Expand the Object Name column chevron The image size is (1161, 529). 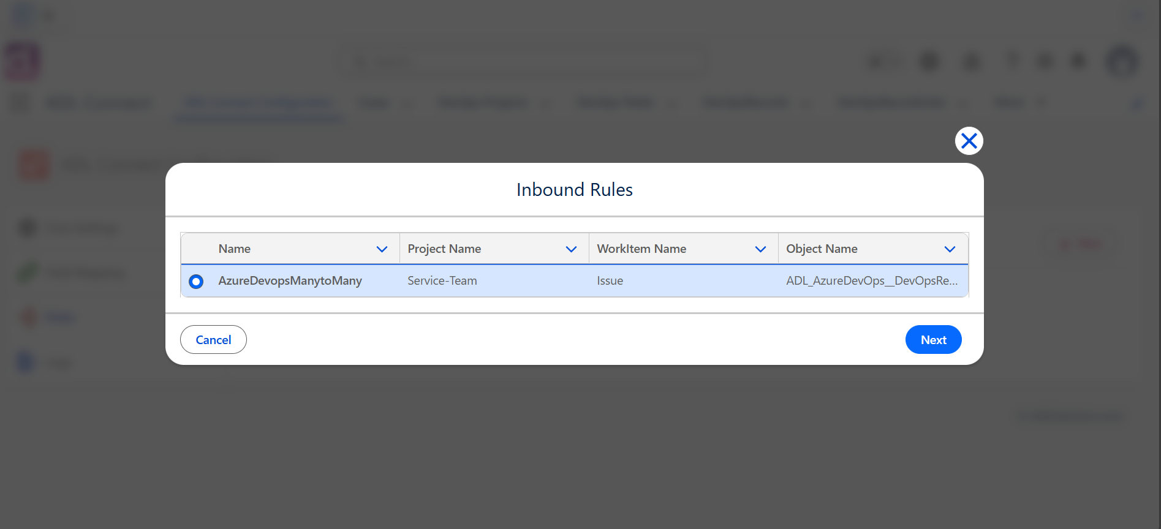tap(950, 249)
